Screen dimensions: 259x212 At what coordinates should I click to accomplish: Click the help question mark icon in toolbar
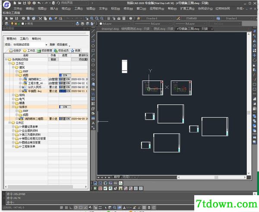coord(131,19)
